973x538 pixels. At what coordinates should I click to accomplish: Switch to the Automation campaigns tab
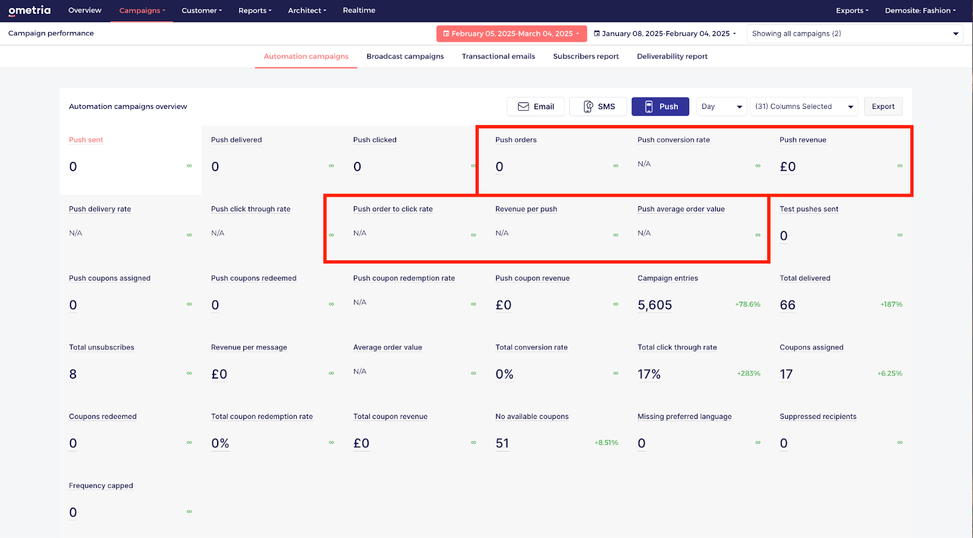306,57
